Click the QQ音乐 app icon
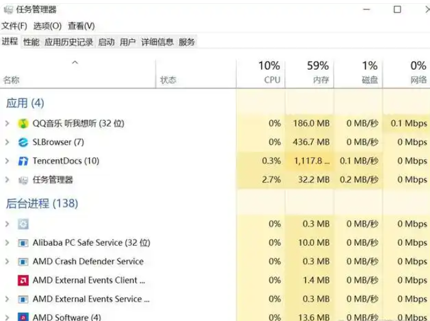This screenshot has width=430, height=321. click(23, 124)
